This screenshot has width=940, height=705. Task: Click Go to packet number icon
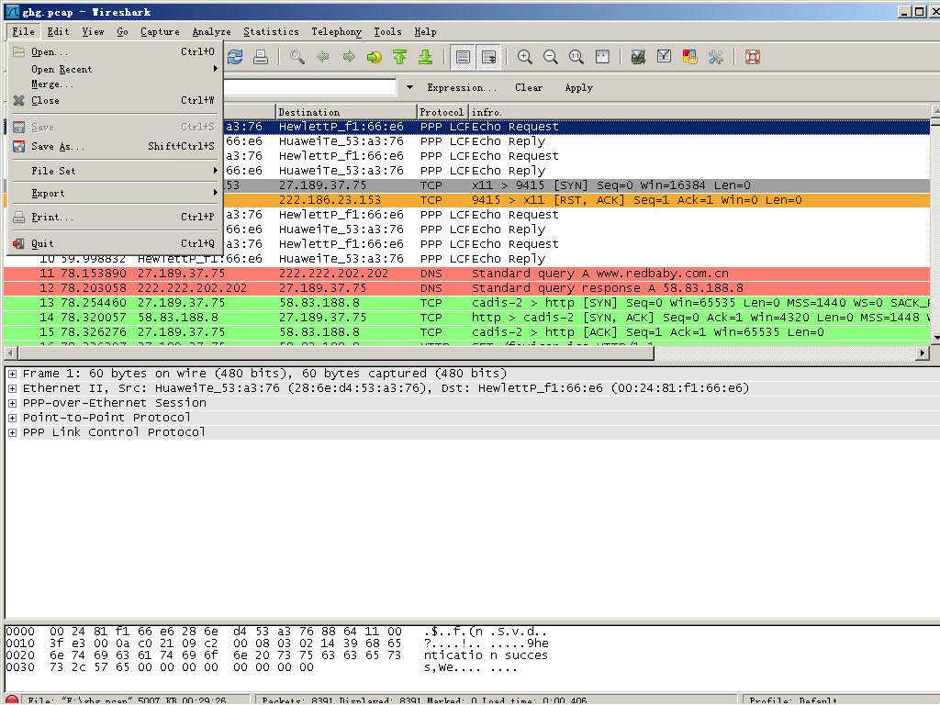coord(375,57)
